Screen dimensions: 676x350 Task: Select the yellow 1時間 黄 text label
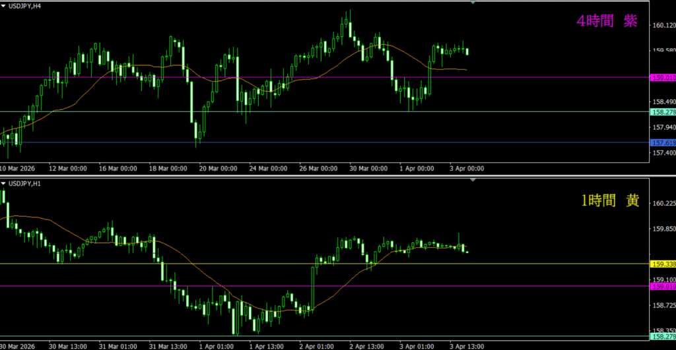[609, 201]
